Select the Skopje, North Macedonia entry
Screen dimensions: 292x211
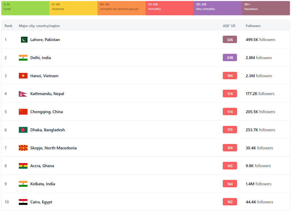pos(53,148)
